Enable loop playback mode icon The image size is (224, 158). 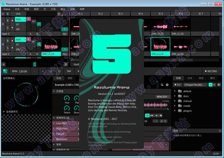click(147, 116)
